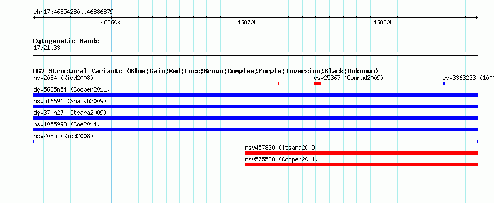The image size is (494, 203).
Task: Click the ruler's right end arrowhead
Action: point(477,18)
